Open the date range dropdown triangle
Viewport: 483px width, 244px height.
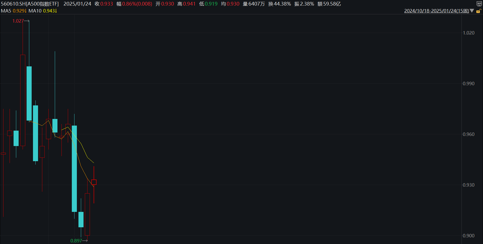click(472, 11)
